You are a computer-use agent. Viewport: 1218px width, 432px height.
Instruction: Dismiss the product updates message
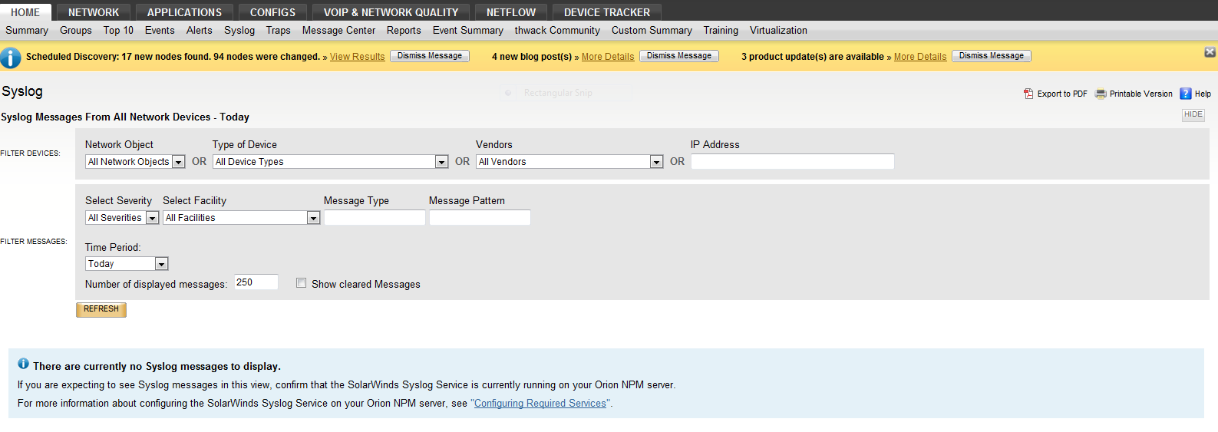click(992, 56)
